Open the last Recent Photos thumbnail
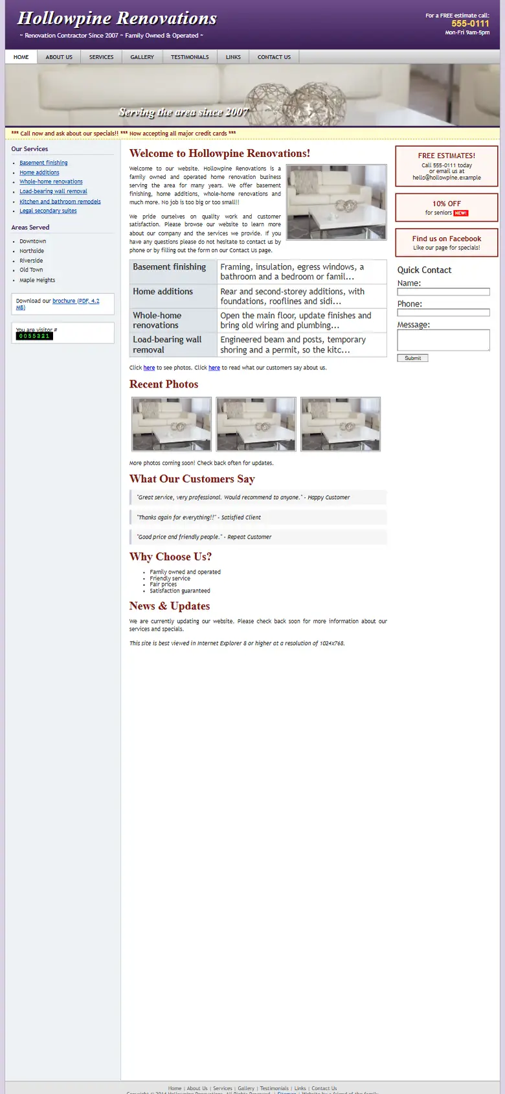Image resolution: width=505 pixels, height=1094 pixels. (x=341, y=424)
